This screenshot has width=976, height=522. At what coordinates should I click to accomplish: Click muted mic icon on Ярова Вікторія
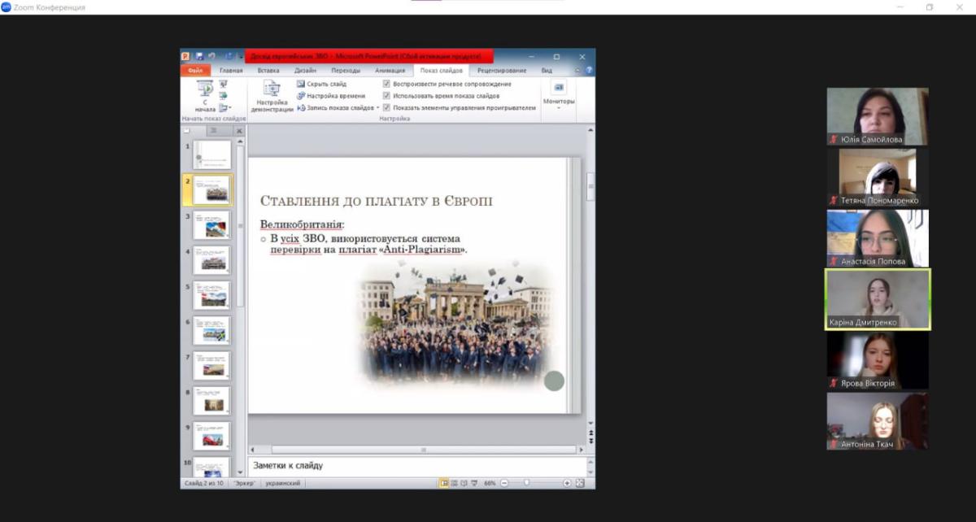point(833,383)
